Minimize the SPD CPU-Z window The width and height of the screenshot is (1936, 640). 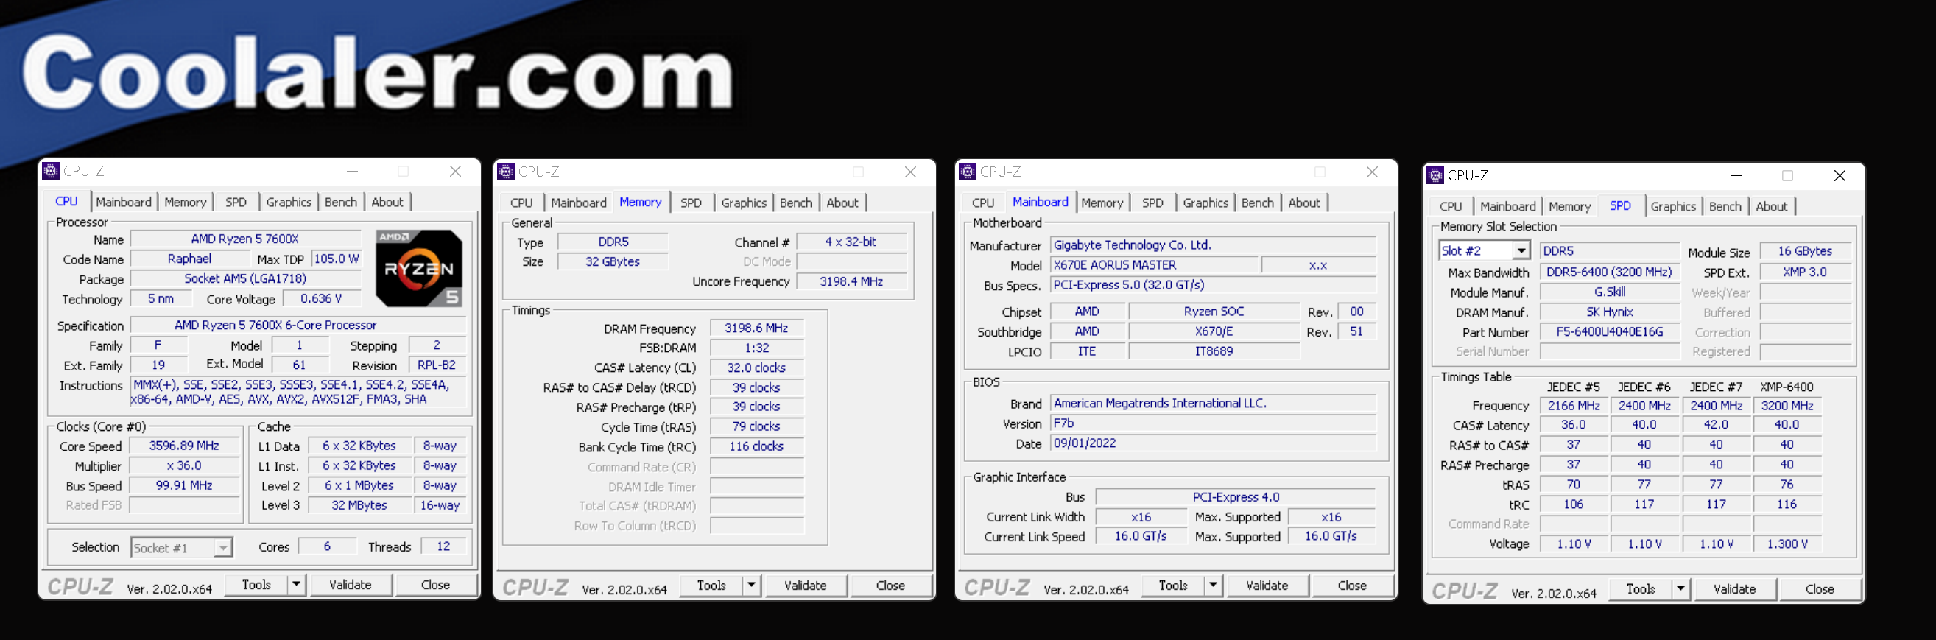[1736, 175]
